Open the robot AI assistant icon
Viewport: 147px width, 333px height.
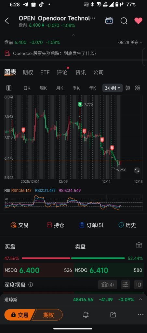[x=109, y=21]
